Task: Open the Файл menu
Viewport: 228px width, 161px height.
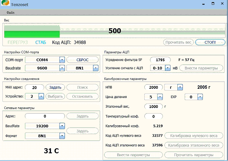Action: [x=10, y=13]
